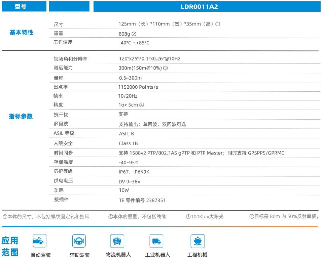This screenshot has width=322, height=260.
Task: Click the 1152000 Points/s value
Action: pos(138,87)
